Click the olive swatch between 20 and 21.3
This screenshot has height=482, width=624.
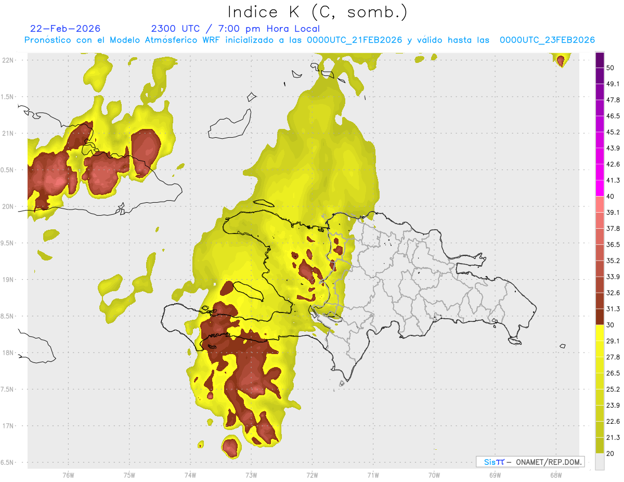tap(600, 446)
